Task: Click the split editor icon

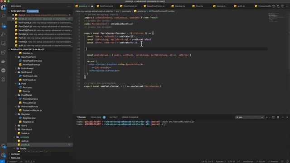Action: click(x=283, y=6)
